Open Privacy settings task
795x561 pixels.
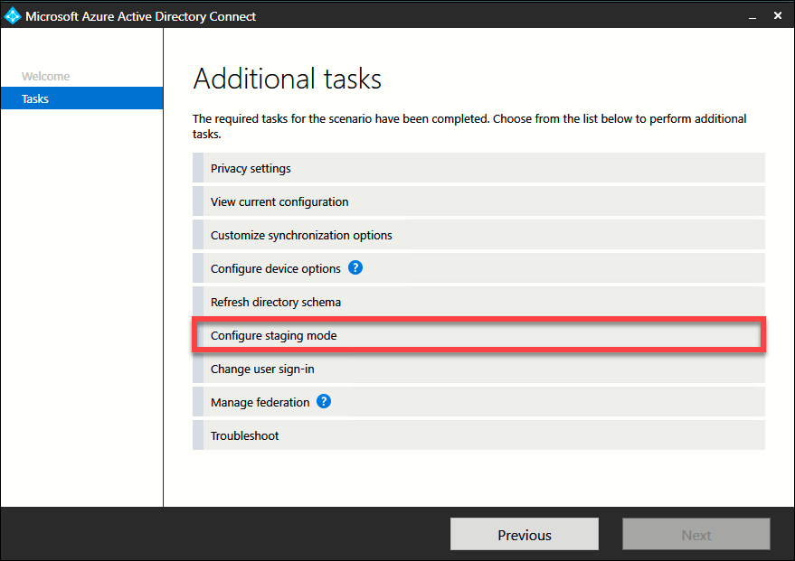coord(251,169)
